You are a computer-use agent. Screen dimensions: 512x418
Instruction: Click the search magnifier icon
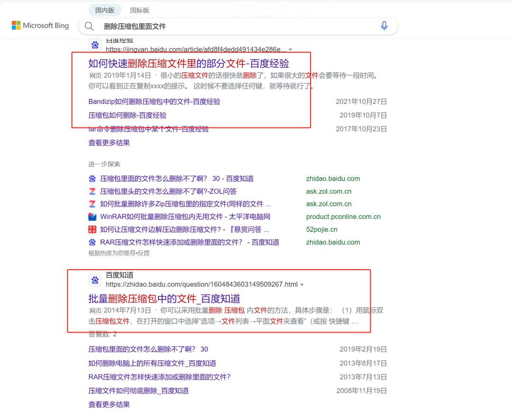click(89, 26)
